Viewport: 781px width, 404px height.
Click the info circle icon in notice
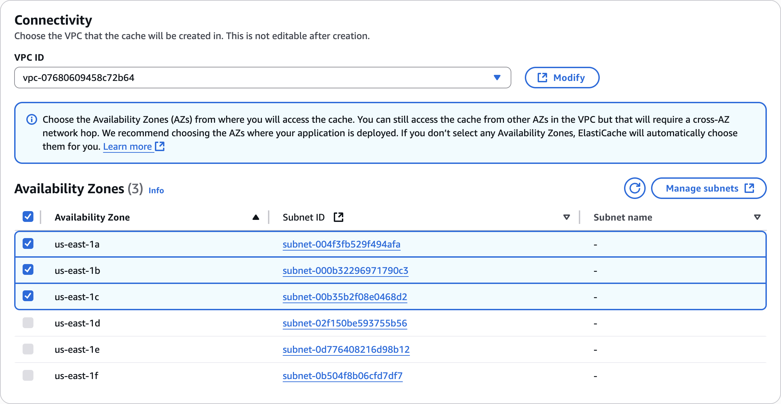click(32, 119)
